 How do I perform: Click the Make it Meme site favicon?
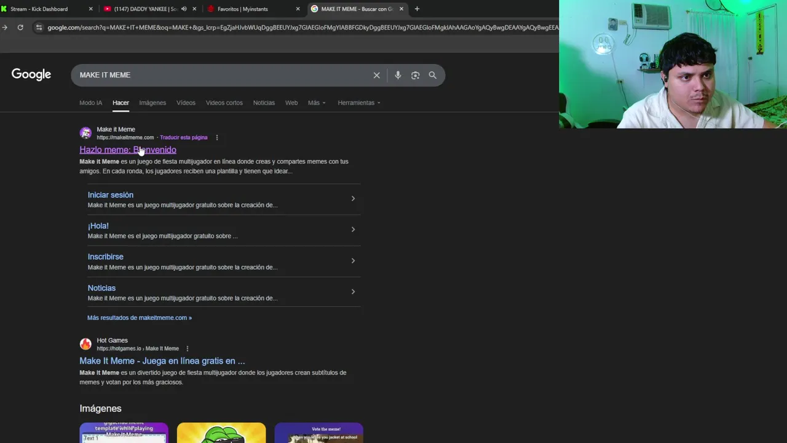click(85, 133)
